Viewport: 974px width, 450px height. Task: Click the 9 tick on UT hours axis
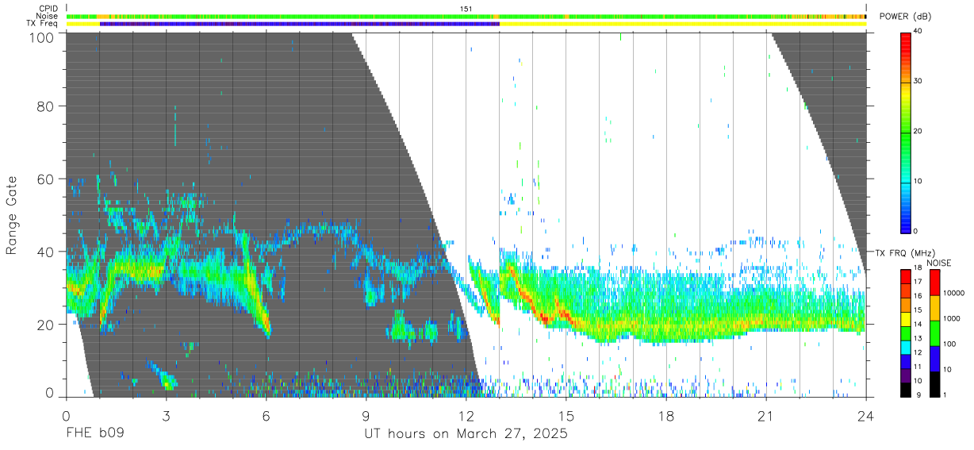(366, 415)
